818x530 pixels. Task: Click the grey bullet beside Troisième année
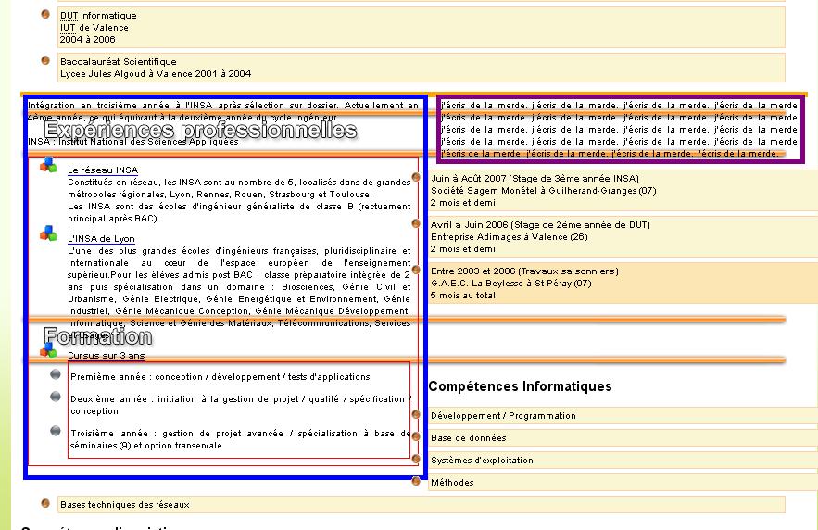pyautogui.click(x=56, y=431)
